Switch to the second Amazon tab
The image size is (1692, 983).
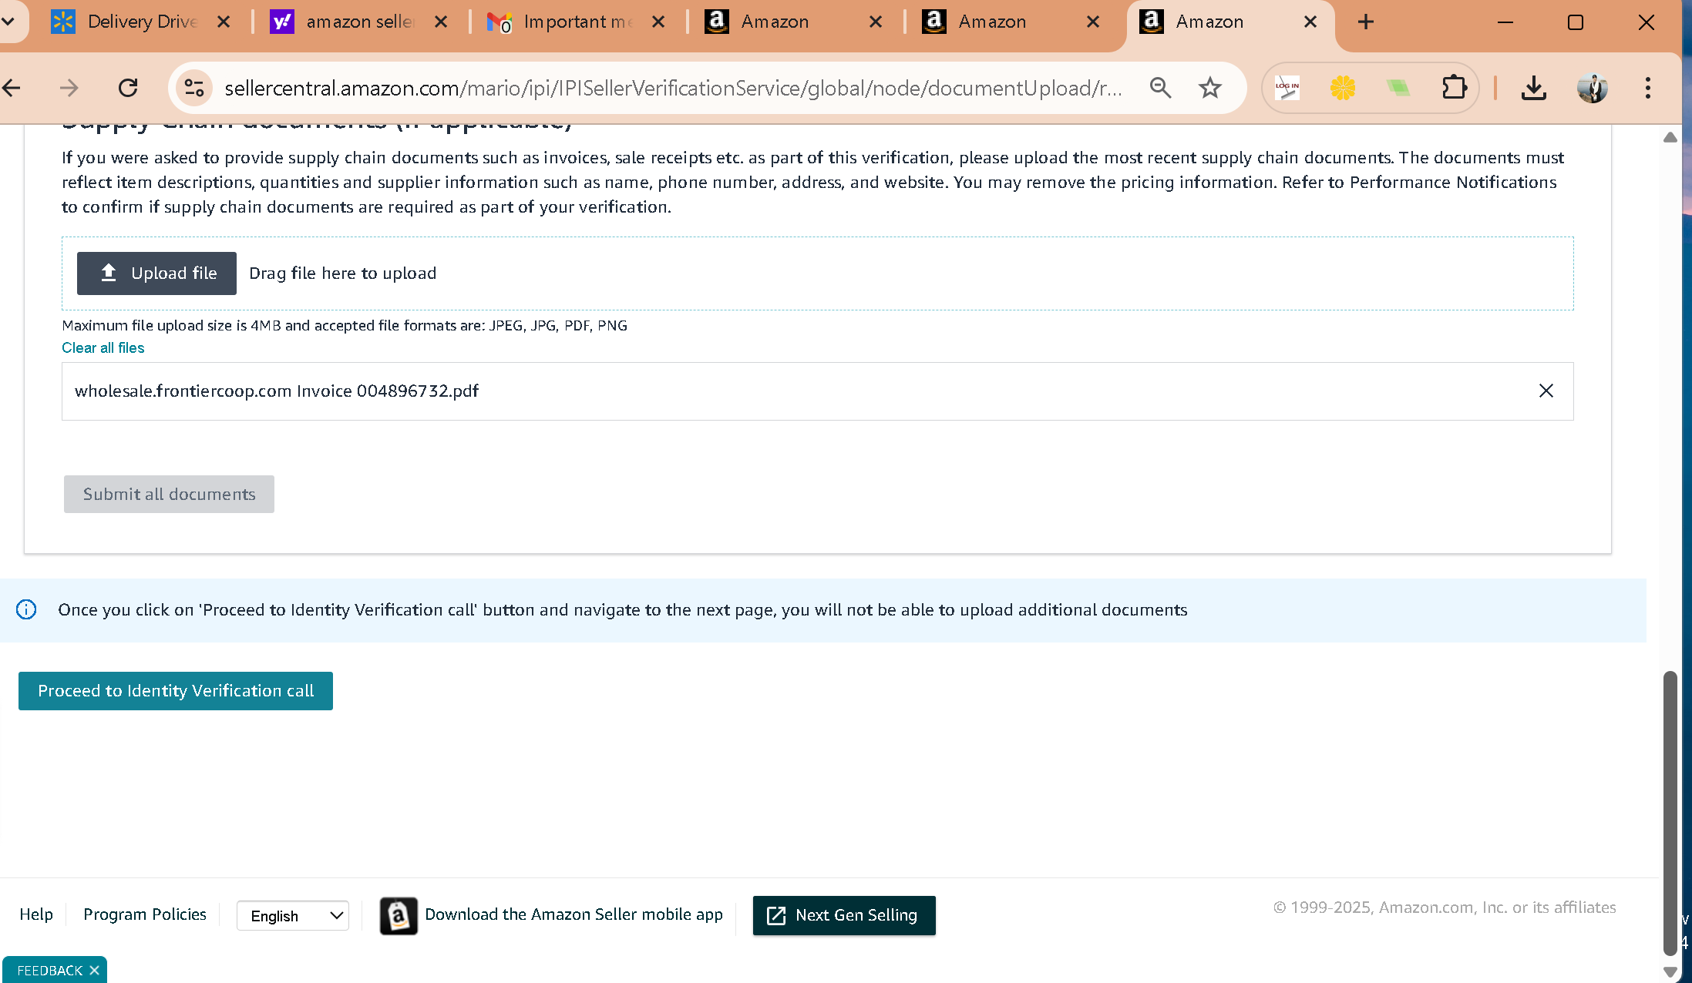coord(992,22)
